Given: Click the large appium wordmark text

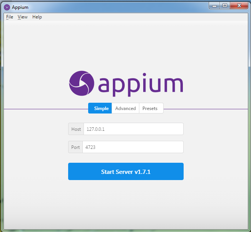Looking at the screenshot, I should click(141, 85).
